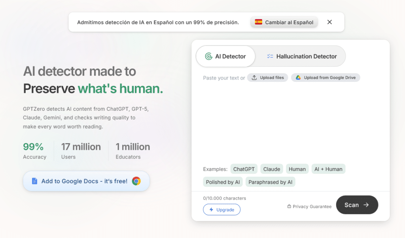The image size is (405, 238).
Task: Click the Google Drive logo icon
Action: pyautogui.click(x=298, y=78)
